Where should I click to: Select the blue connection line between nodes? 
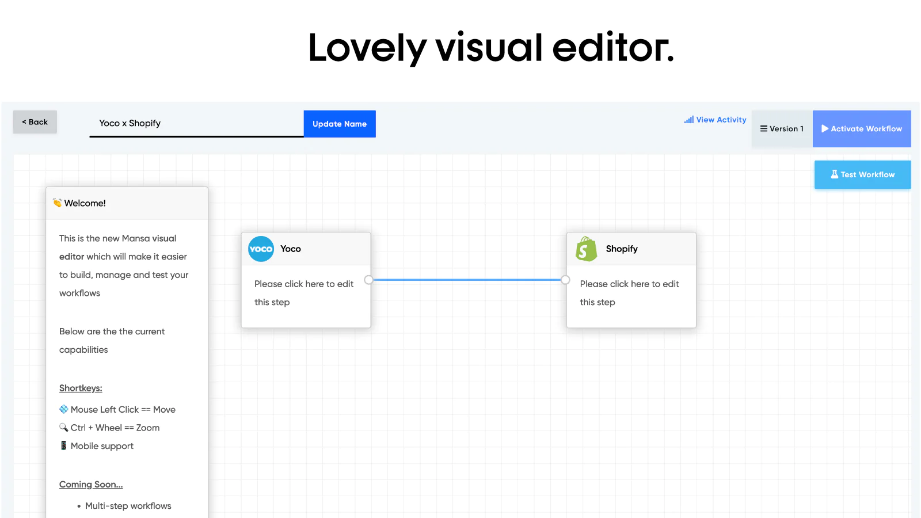click(467, 280)
